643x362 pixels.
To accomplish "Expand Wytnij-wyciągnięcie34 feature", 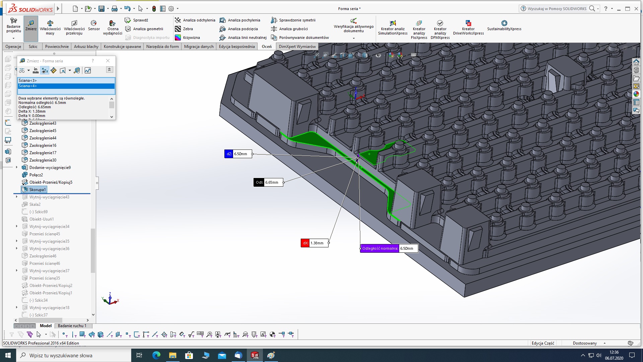I will coord(17,226).
